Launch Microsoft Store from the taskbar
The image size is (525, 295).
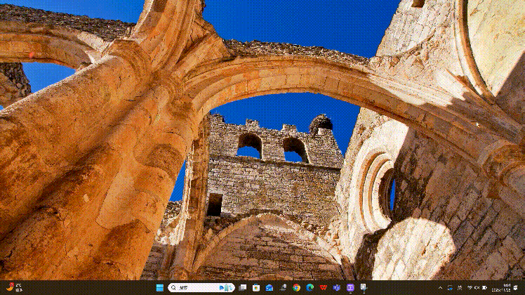[256, 288]
